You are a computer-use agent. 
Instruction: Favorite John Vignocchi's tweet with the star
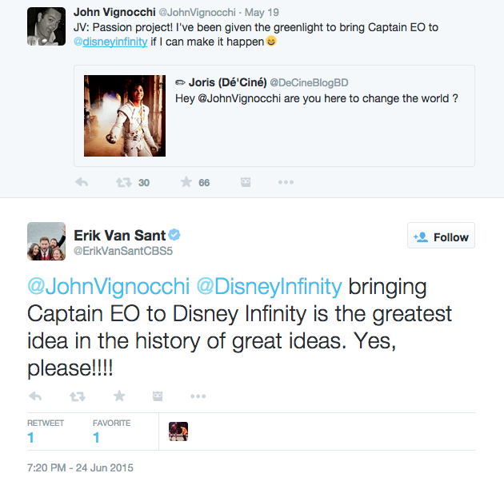click(x=186, y=182)
